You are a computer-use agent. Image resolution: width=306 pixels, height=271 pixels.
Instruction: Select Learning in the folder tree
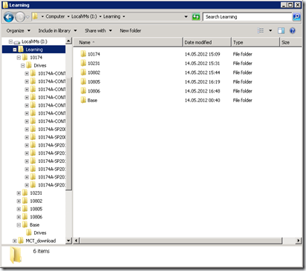tap(34, 50)
